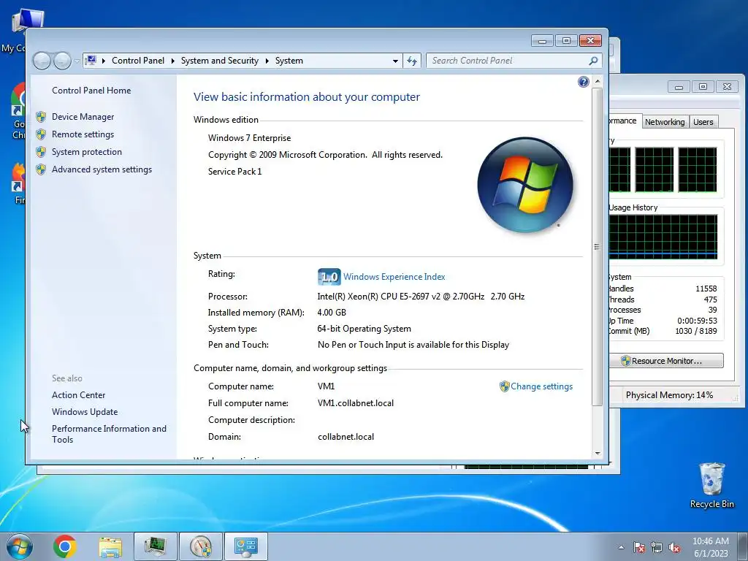Click the Advanced system settings shield icon

[x=41, y=169]
